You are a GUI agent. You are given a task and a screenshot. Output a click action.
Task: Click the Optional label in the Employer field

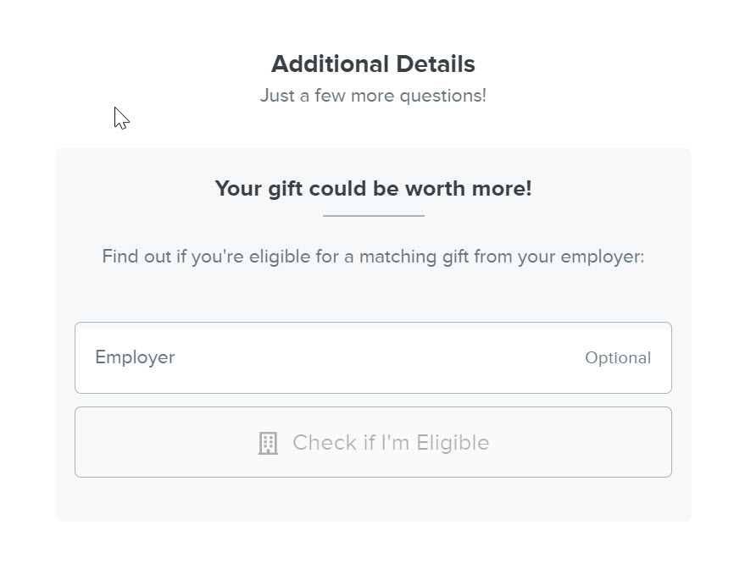[618, 358]
